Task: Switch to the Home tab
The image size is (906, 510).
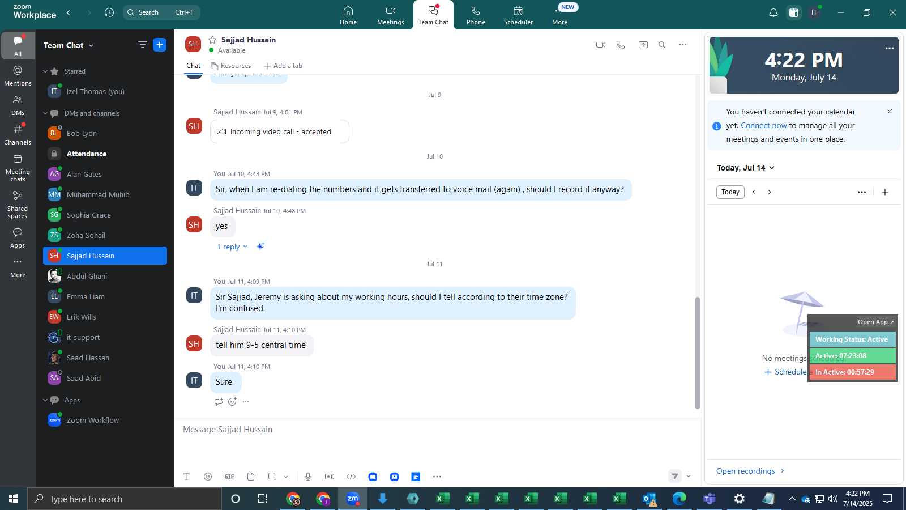Action: [x=348, y=15]
